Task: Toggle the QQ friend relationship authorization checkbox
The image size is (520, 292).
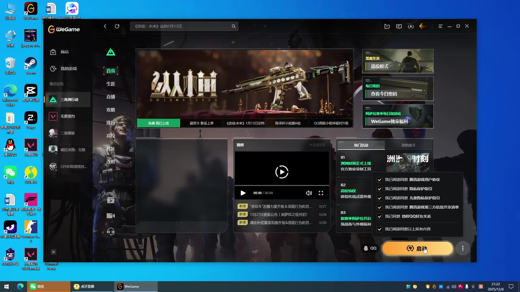Action: 380,217
